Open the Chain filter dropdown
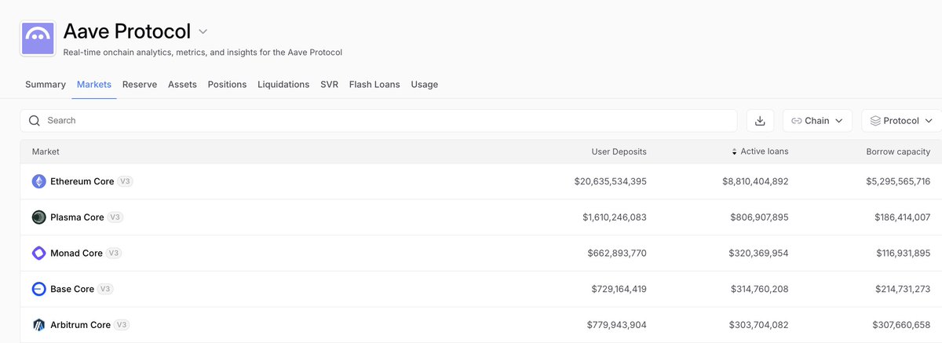Viewport: 942px width, 343px height. coord(817,121)
